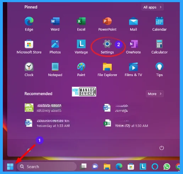Screen dimensions: 183x174
Task: Open Word document from 1:33 AM
Action: pyautogui.click(x=47, y=123)
